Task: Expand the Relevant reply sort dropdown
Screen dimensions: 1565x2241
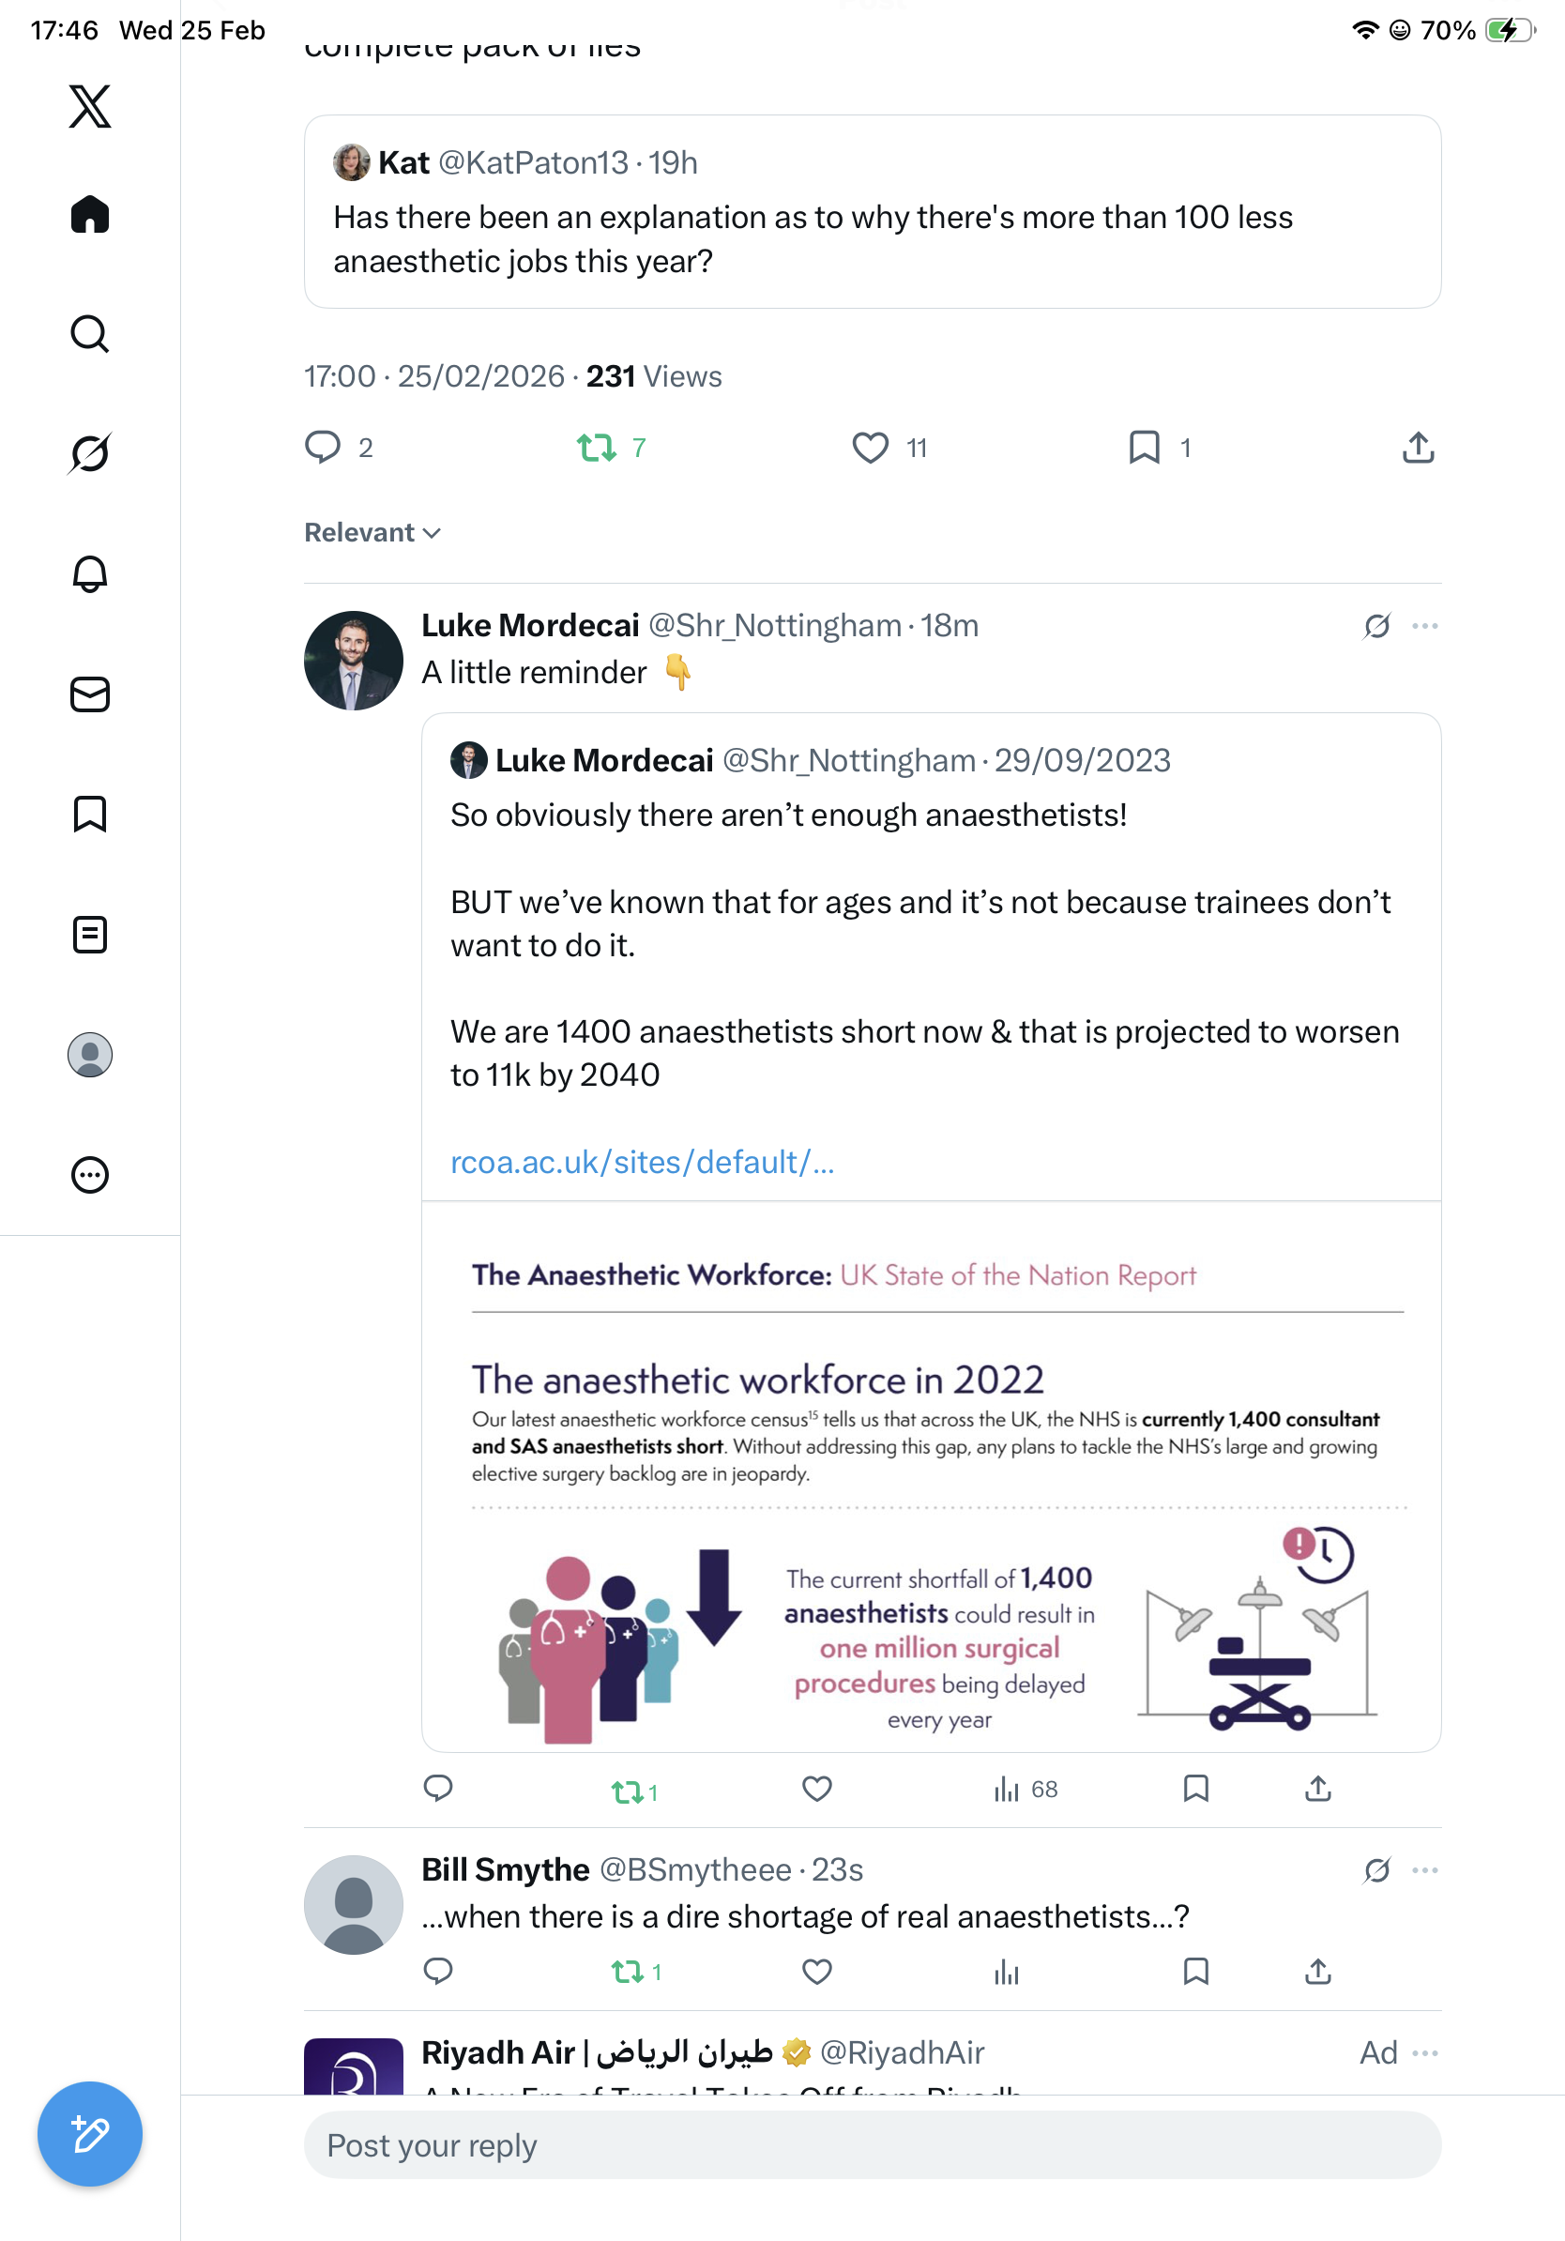Action: click(372, 533)
